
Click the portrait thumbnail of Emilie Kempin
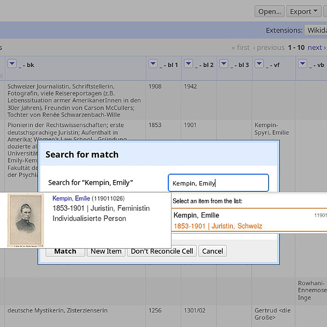point(26,221)
